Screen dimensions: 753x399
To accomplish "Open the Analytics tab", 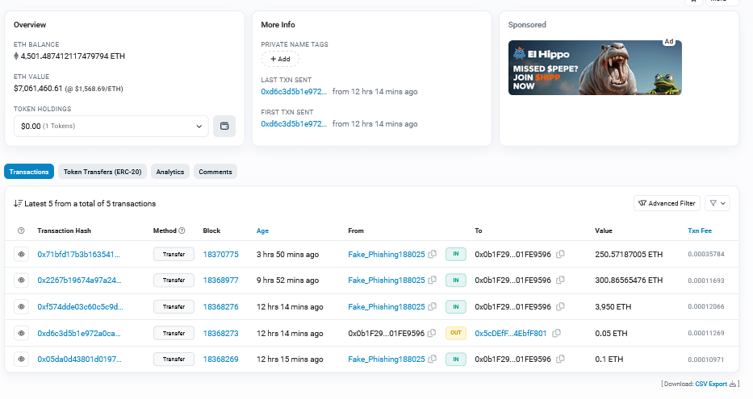I will (x=169, y=172).
